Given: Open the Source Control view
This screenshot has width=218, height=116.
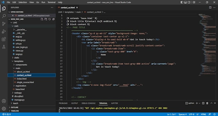Looking at the screenshot, I should [x=4, y=24].
